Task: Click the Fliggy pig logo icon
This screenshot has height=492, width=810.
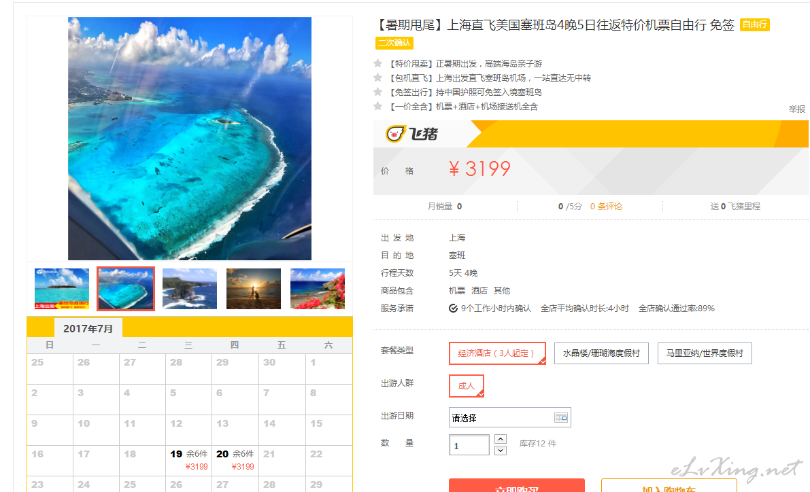Action: tap(394, 135)
